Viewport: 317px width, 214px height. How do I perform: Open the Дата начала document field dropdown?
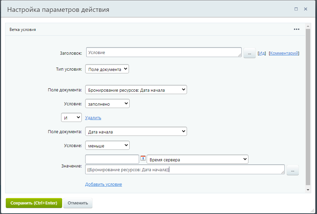136,131
